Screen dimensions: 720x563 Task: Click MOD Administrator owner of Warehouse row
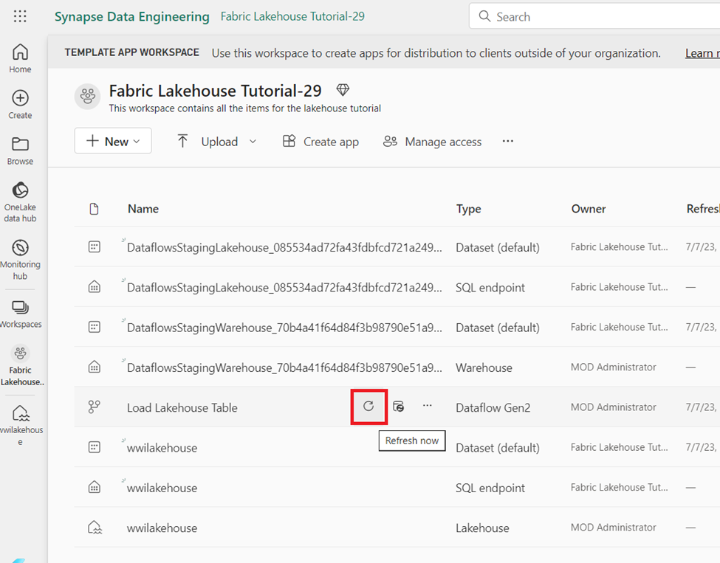click(x=613, y=367)
